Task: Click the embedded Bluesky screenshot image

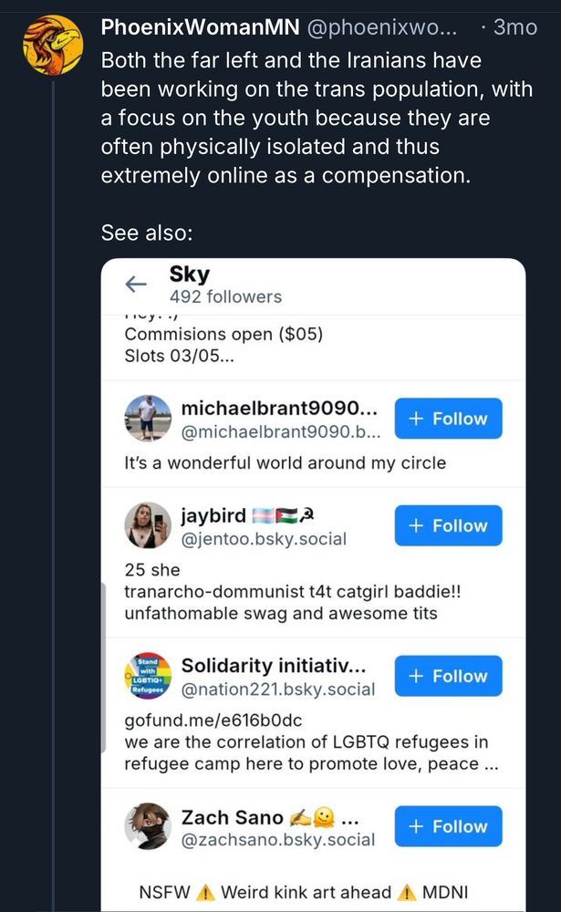Action: click(x=314, y=584)
